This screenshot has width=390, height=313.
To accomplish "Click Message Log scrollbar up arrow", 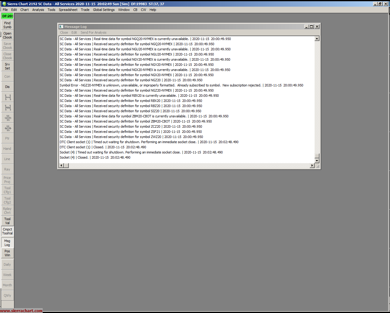I will [x=317, y=39].
